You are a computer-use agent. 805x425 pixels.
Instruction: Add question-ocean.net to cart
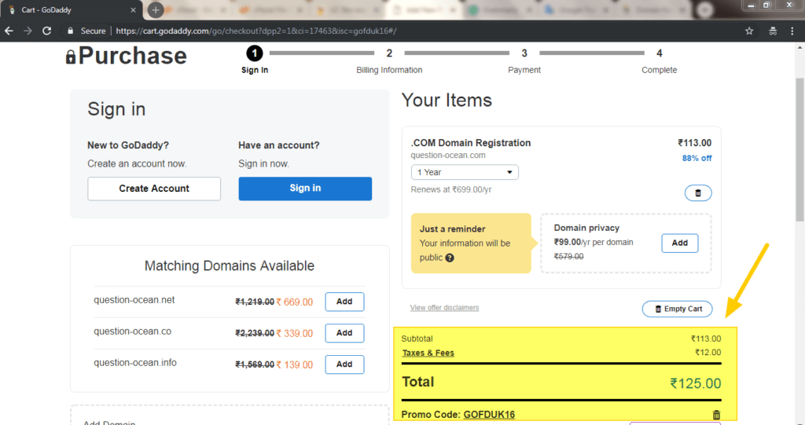[x=344, y=302]
